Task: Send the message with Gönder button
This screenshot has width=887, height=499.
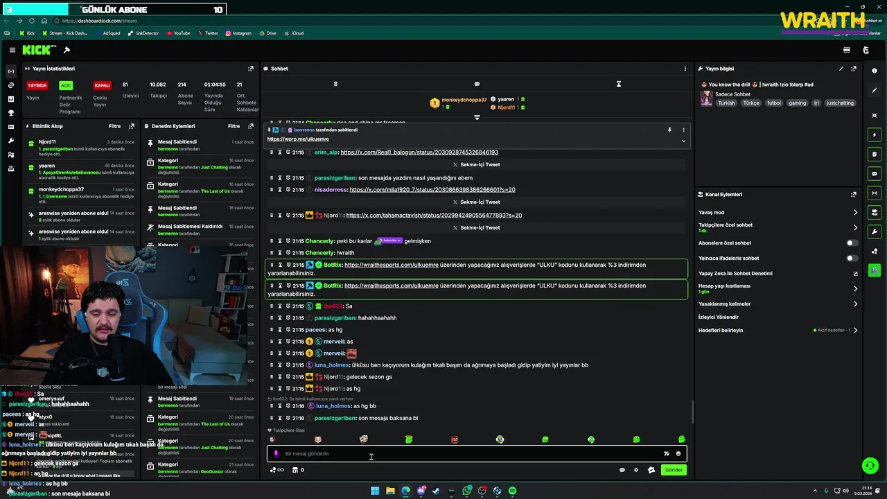Action: click(674, 470)
